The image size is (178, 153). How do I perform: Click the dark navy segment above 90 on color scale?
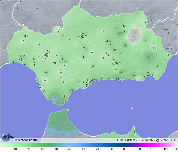click(x=125, y=145)
